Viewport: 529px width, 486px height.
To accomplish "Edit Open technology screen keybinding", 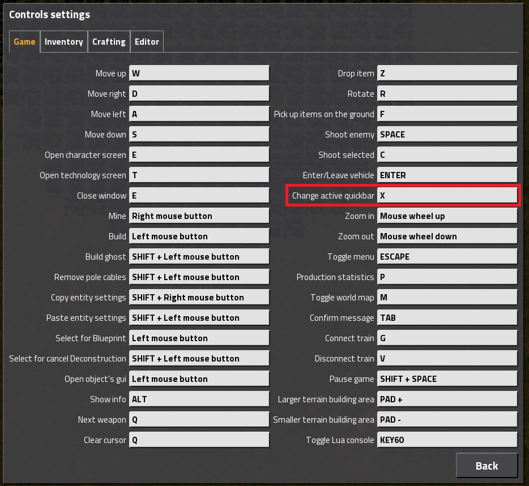I will 199,175.
